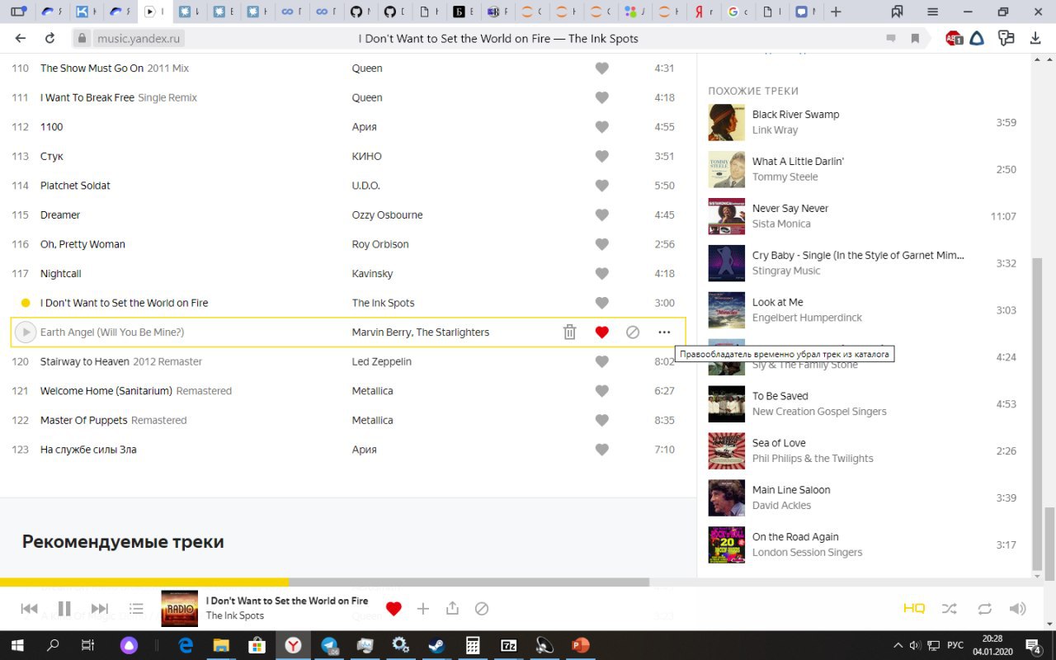Image resolution: width=1056 pixels, height=660 pixels.
Task: Select similar track On the Road Again
Action: coord(795,537)
